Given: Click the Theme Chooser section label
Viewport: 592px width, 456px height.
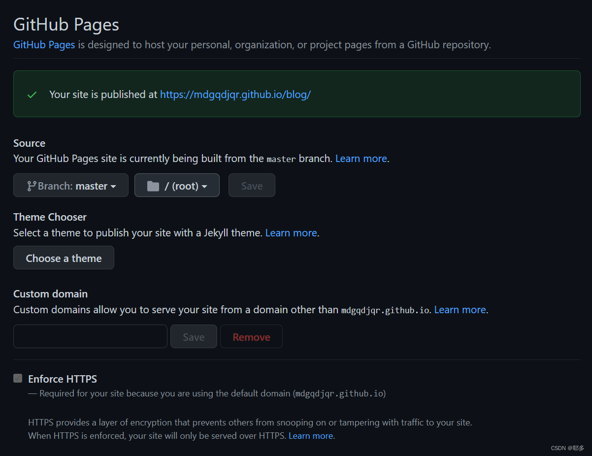Looking at the screenshot, I should point(50,217).
